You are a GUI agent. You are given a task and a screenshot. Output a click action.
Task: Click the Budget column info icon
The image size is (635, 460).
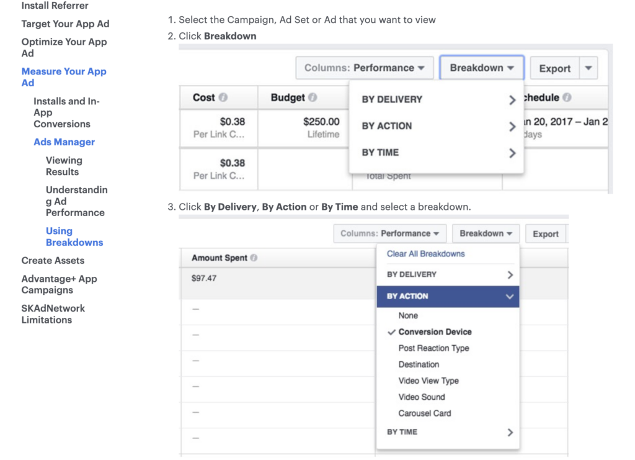313,97
